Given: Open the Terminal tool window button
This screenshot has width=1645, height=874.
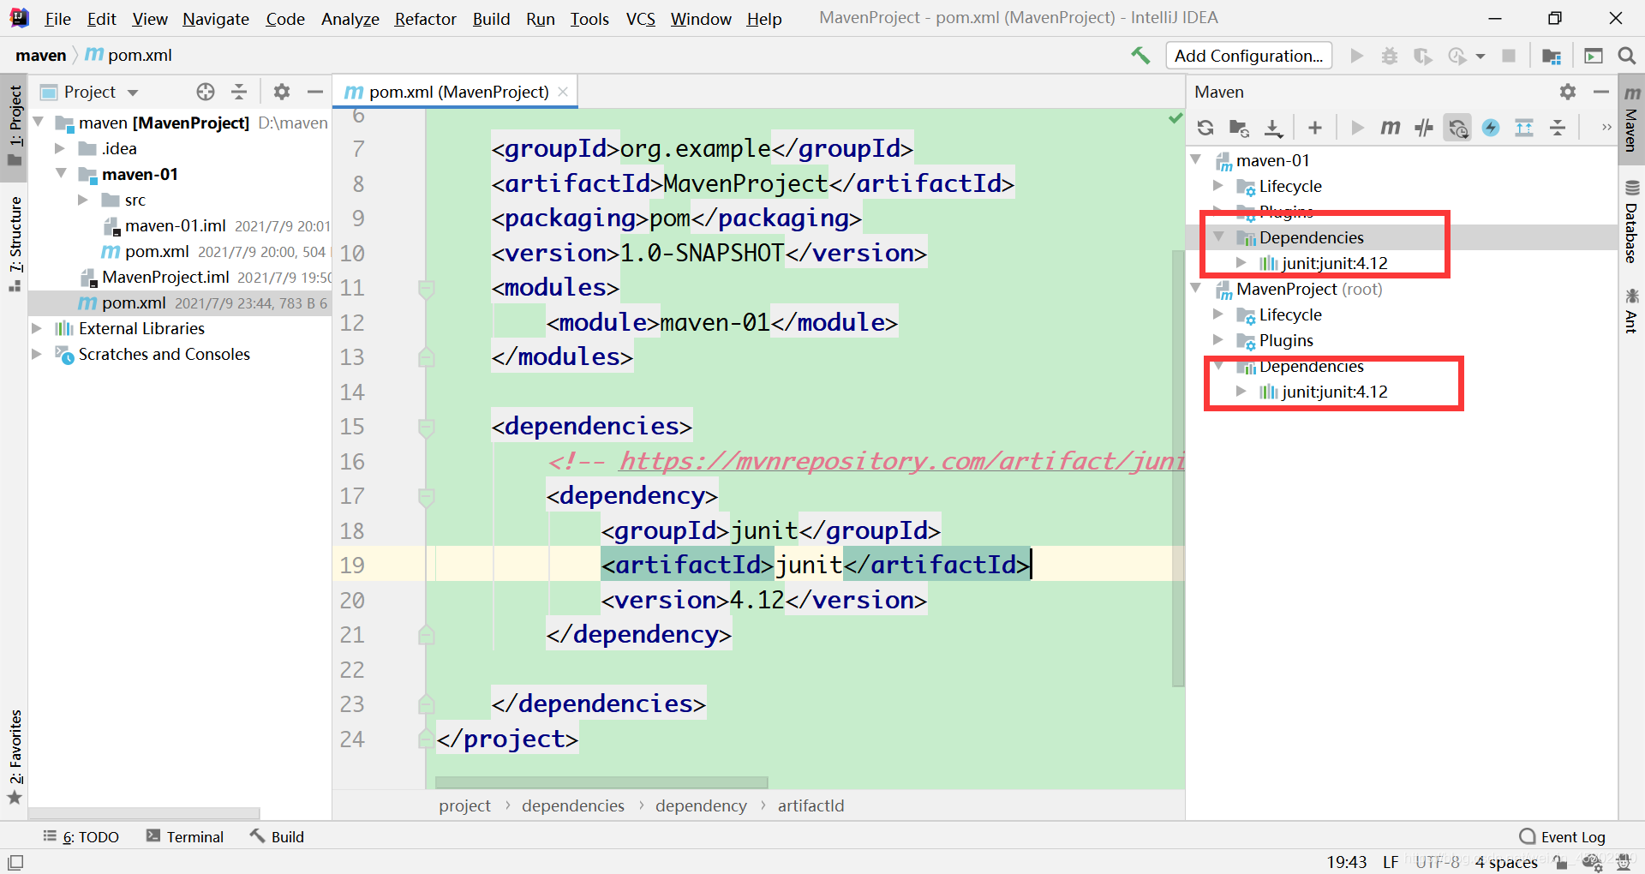Looking at the screenshot, I should [185, 837].
